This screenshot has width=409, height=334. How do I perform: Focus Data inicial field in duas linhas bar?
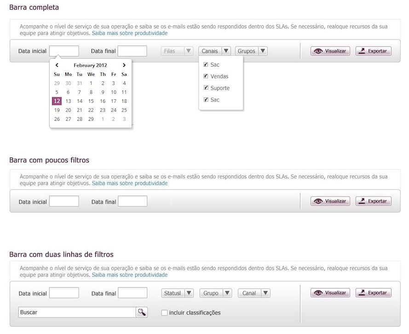pyautogui.click(x=64, y=293)
